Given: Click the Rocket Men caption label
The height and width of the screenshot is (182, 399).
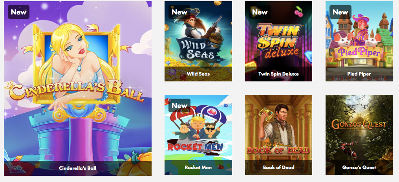Looking at the screenshot, I should [x=198, y=168].
